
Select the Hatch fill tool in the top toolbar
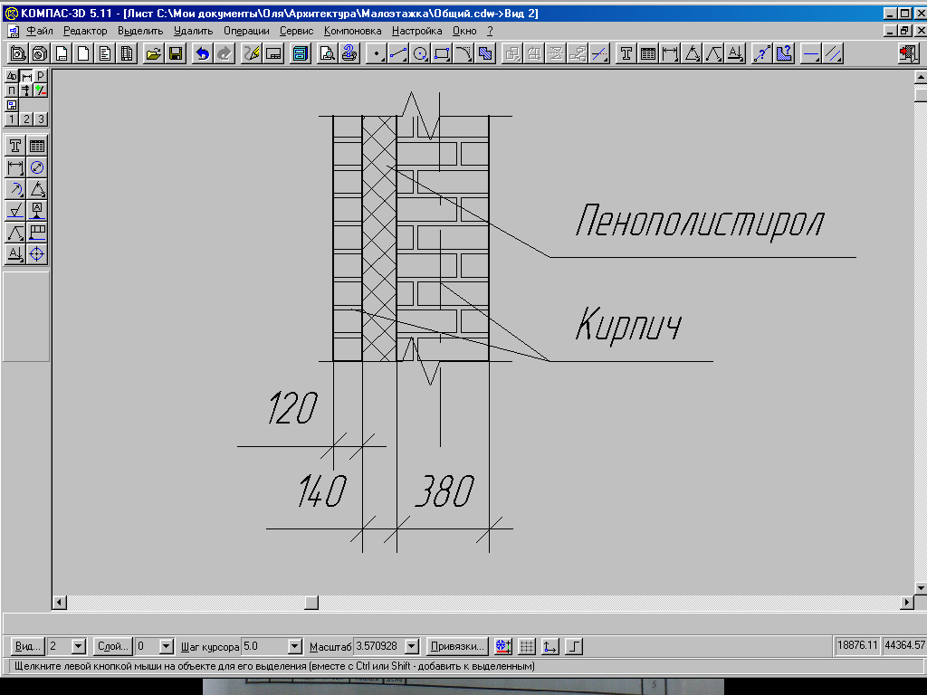(485, 53)
